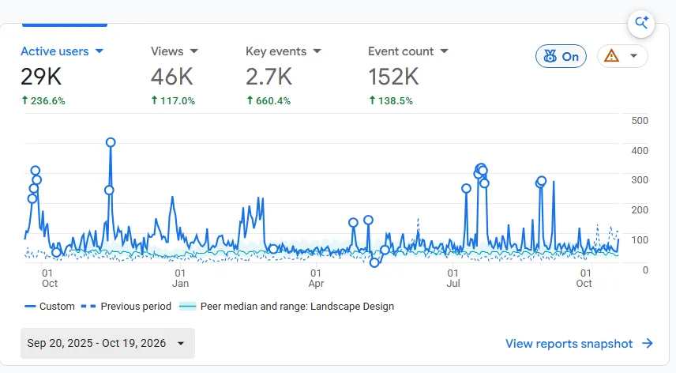Open the insights search sparkle icon
This screenshot has height=373, width=676.
pos(641,22)
